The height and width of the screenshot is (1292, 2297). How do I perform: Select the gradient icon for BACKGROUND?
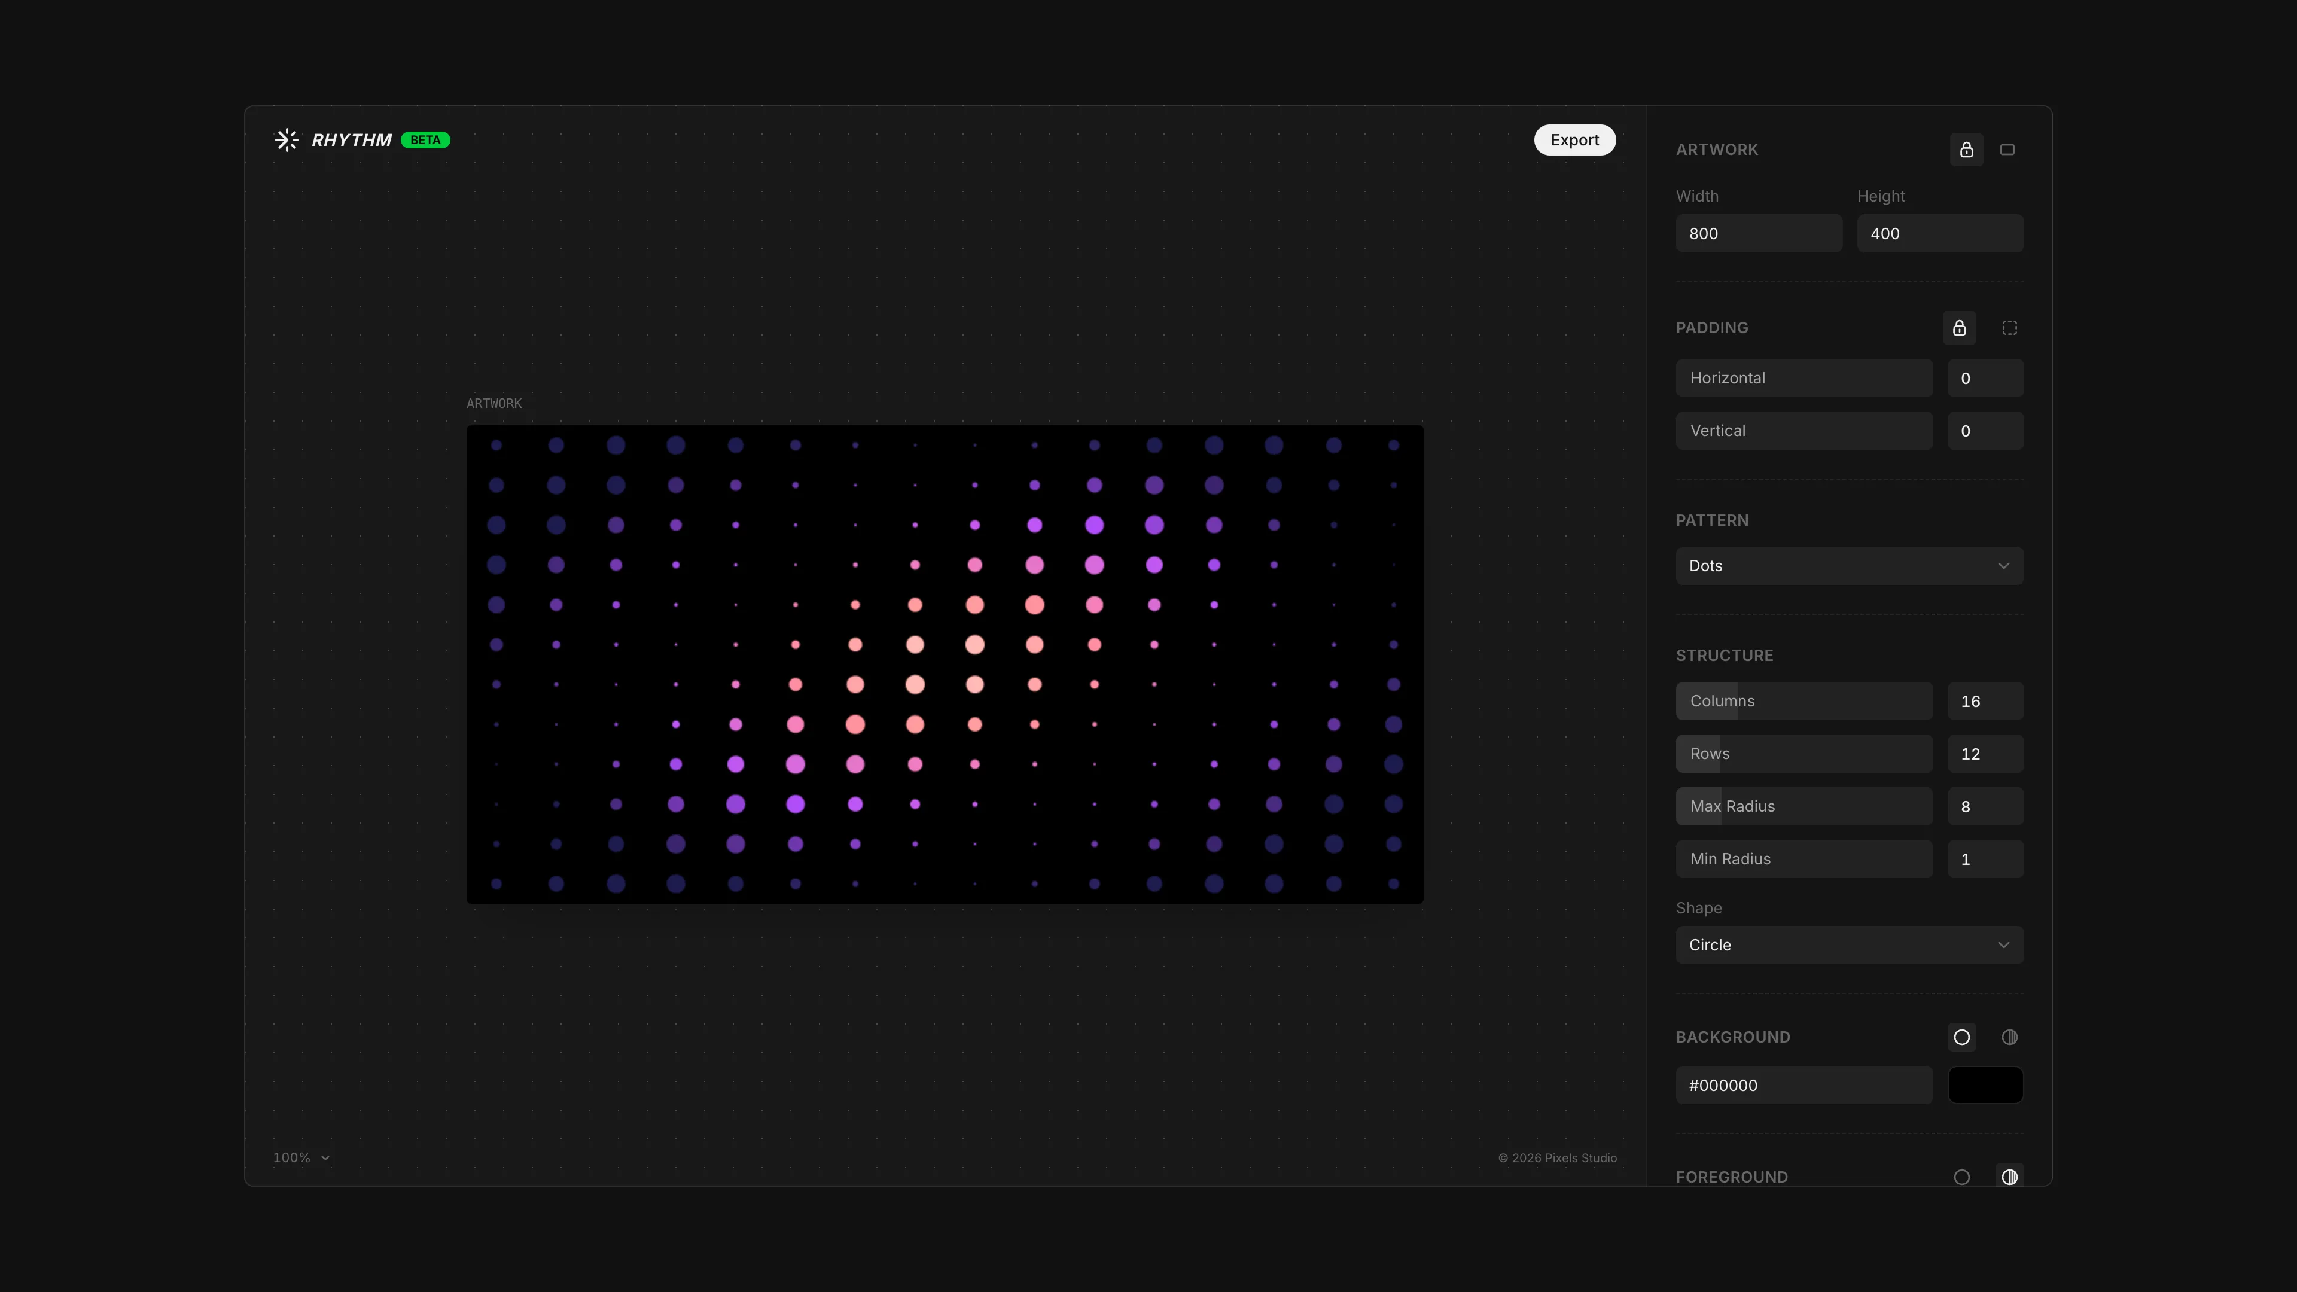(2009, 1037)
